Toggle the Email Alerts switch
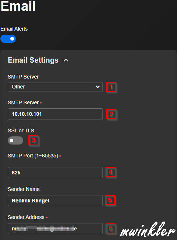This screenshot has height=240, width=177. tap(8, 39)
